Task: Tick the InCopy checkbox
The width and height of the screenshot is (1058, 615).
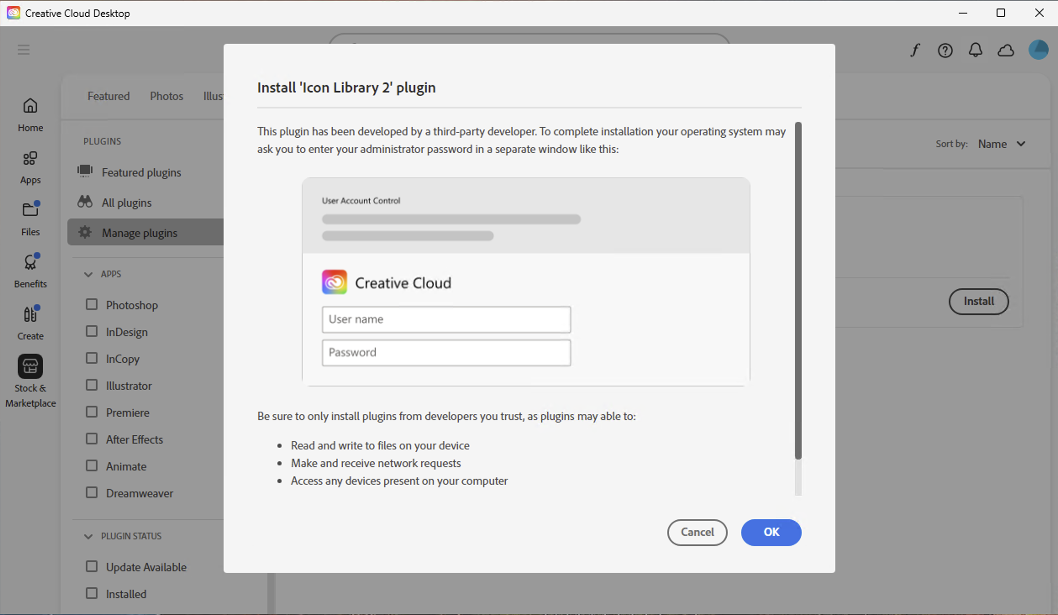Action: click(x=92, y=358)
